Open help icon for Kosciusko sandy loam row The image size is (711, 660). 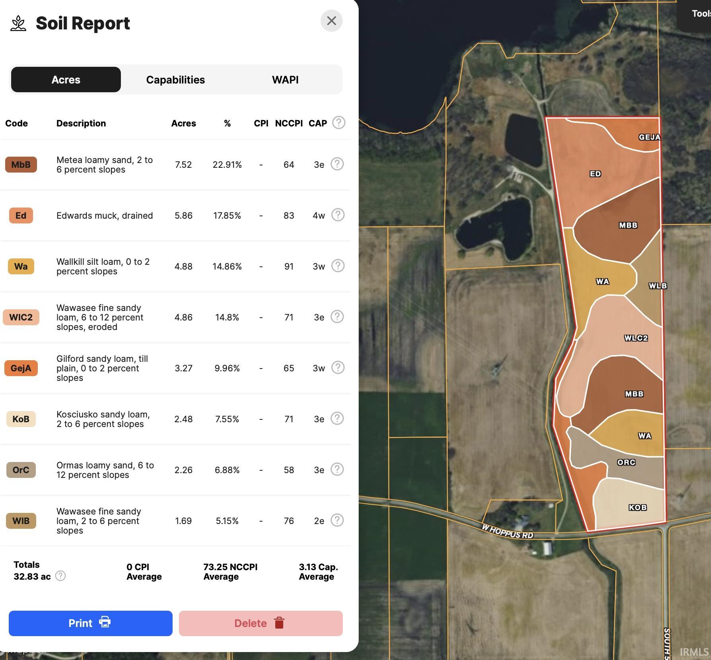point(337,418)
